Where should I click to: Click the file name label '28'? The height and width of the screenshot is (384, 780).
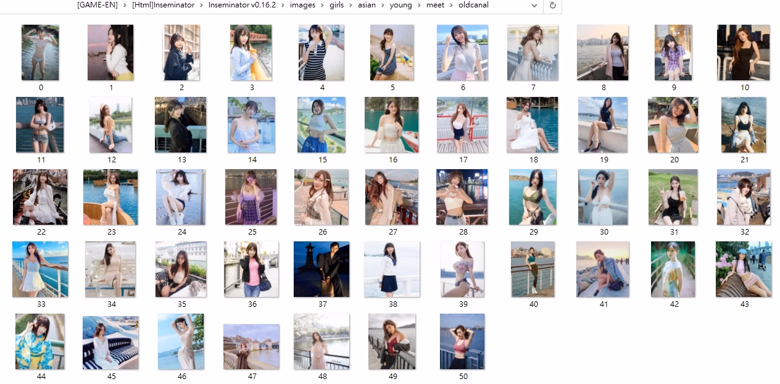click(463, 232)
